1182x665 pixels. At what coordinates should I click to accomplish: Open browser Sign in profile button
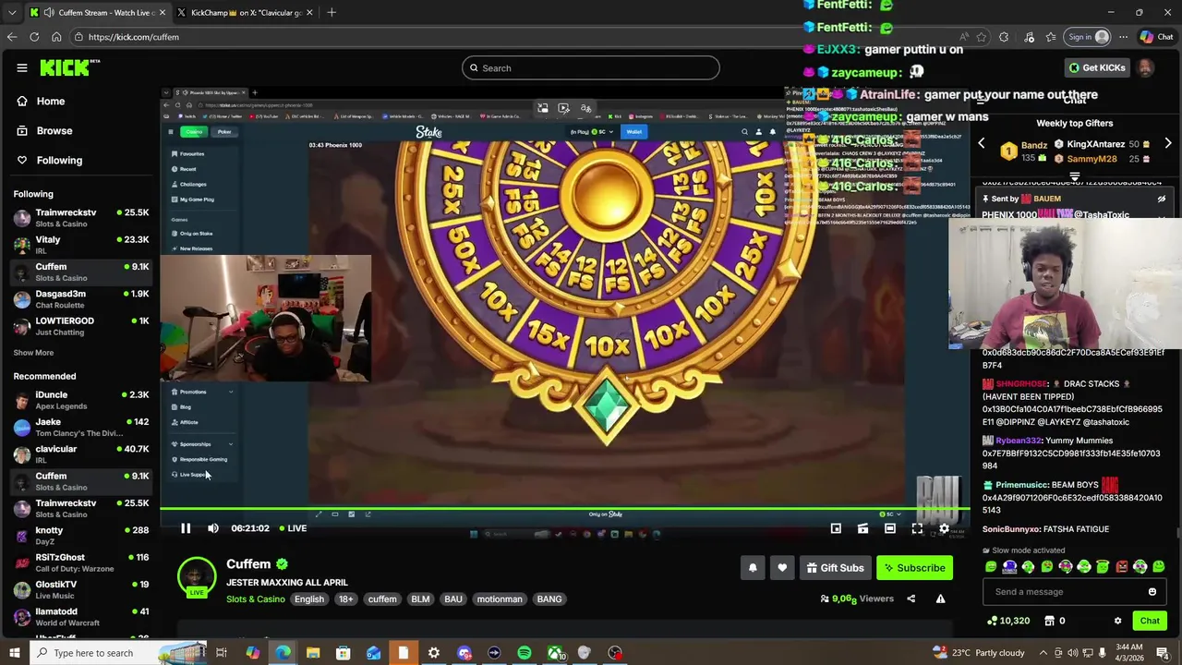click(x=1087, y=37)
